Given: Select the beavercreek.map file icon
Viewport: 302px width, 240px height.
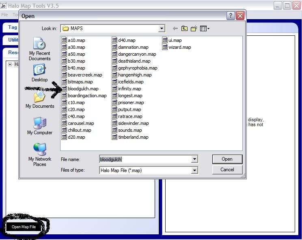Looking at the screenshot, I should point(64,75).
